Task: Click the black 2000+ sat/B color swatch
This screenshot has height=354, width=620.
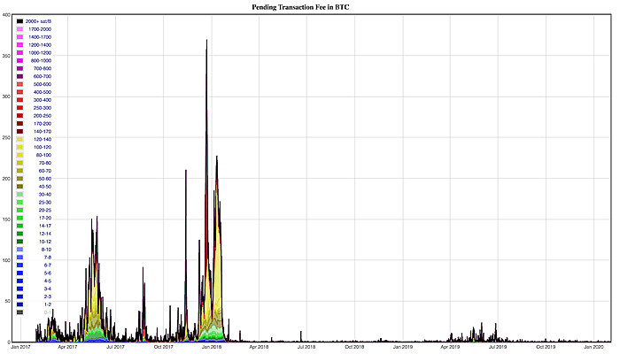Action: (x=19, y=21)
